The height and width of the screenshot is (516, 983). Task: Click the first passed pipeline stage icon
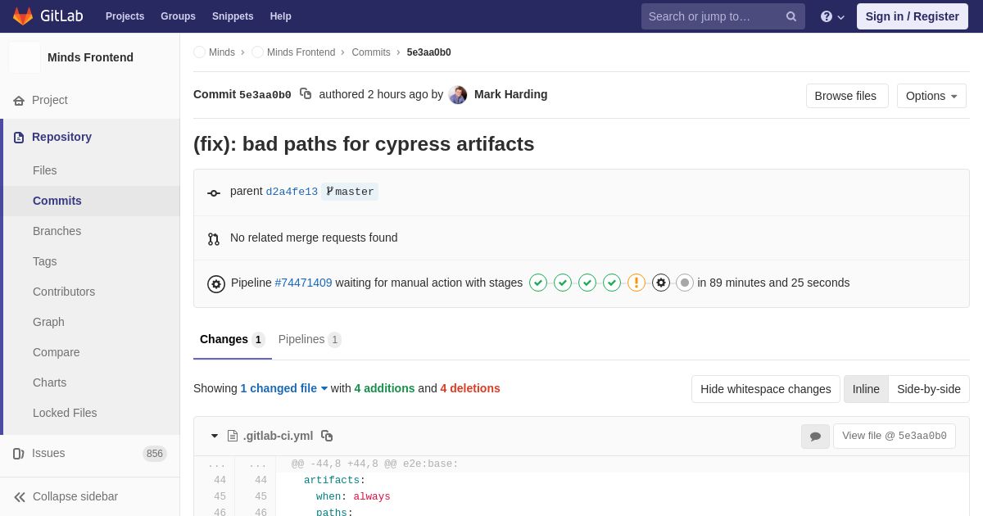[x=538, y=283]
